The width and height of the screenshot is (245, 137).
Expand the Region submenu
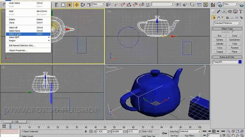click(x=28, y=41)
